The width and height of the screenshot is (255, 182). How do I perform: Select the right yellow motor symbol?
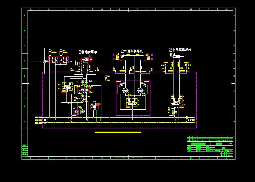tap(148, 57)
